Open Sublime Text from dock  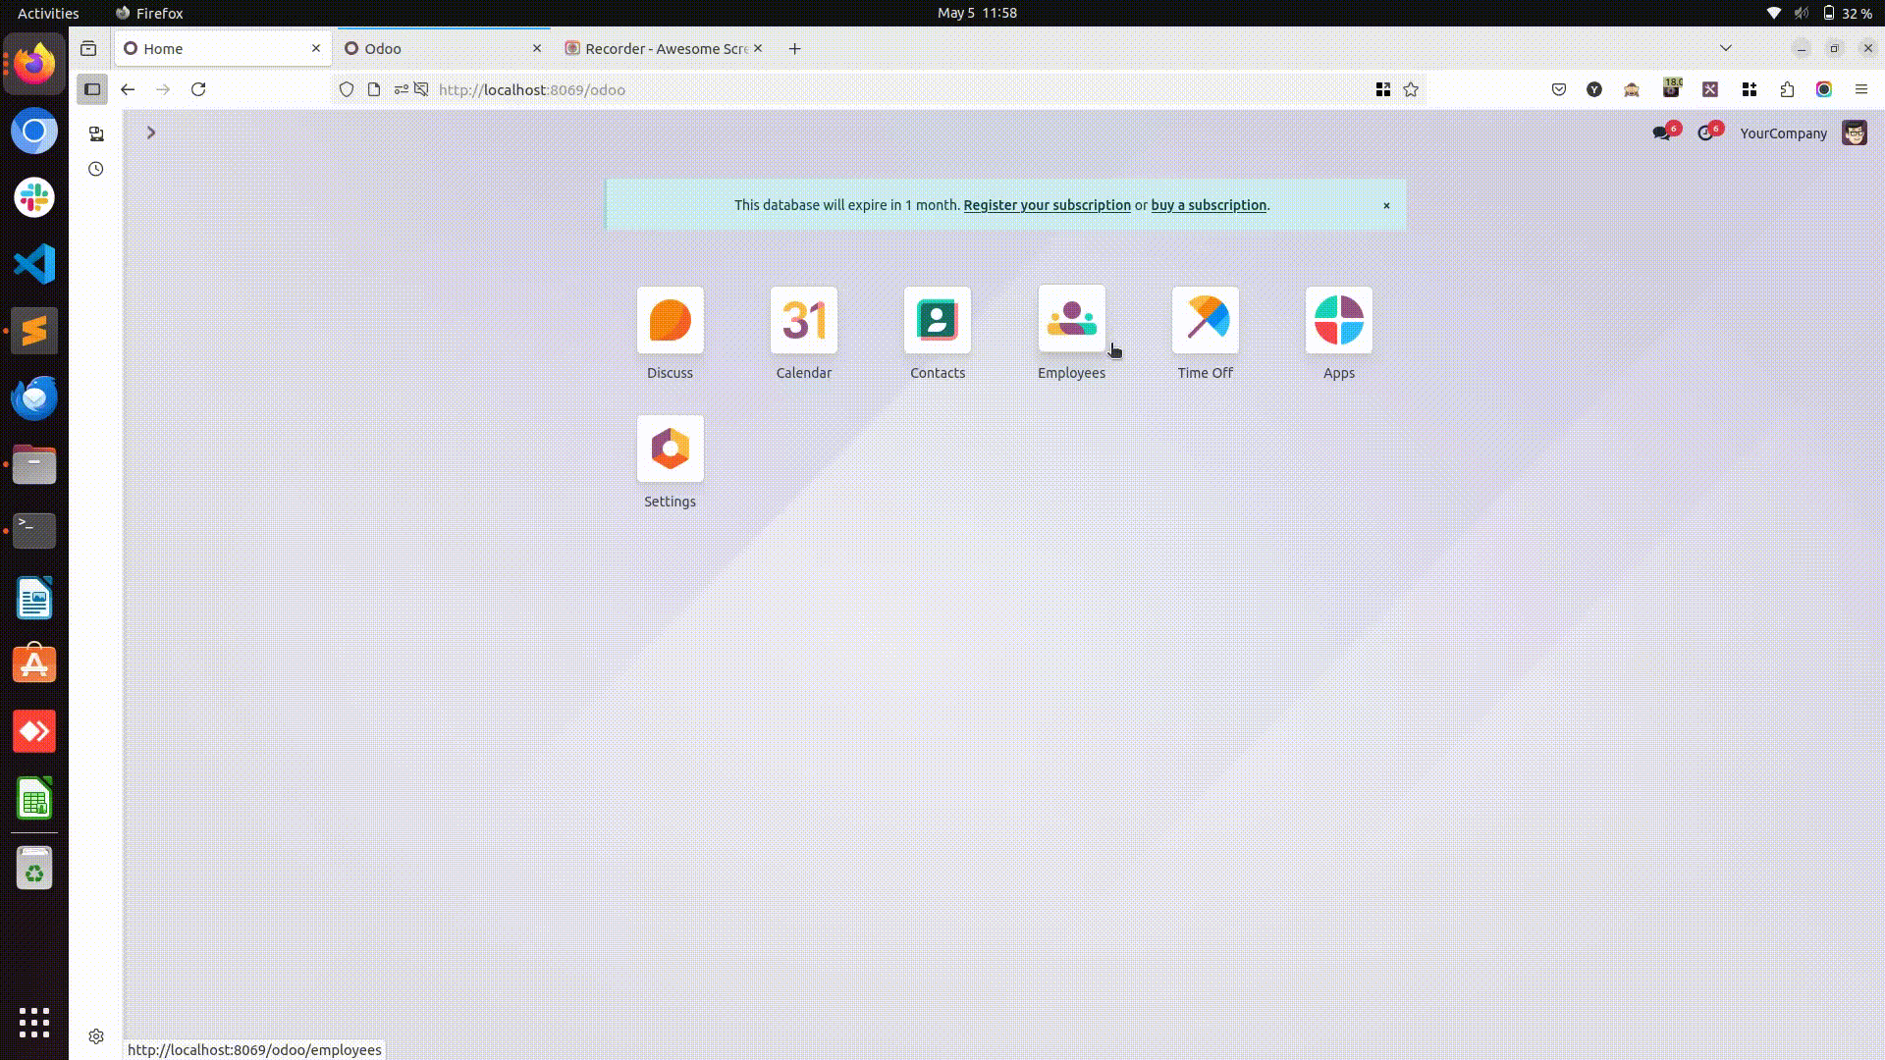click(34, 331)
